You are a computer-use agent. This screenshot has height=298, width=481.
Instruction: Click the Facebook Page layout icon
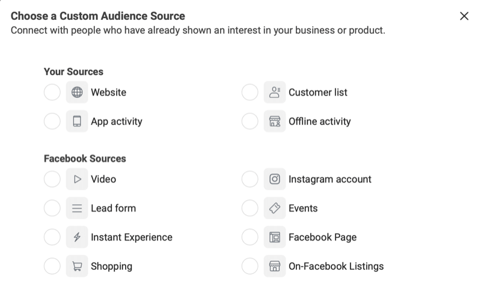(275, 237)
